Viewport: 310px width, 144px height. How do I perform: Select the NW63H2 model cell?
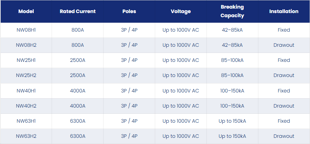(26, 136)
